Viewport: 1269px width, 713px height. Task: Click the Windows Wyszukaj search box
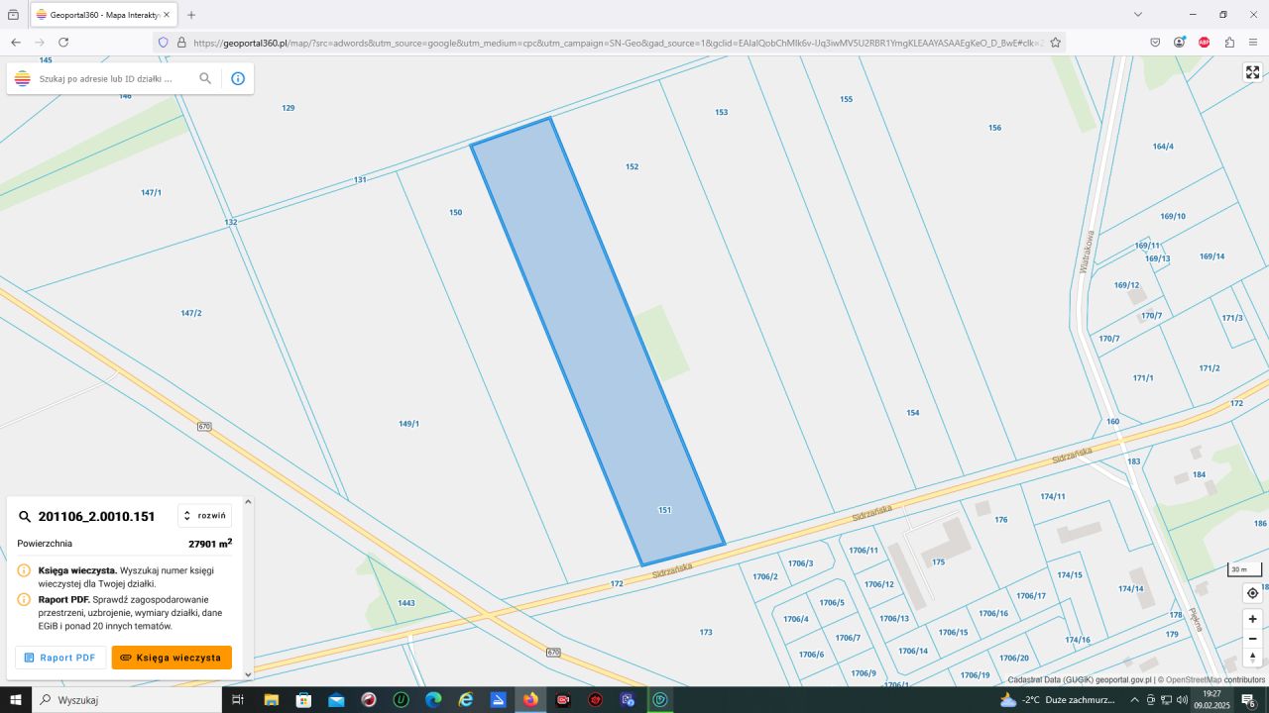(127, 700)
